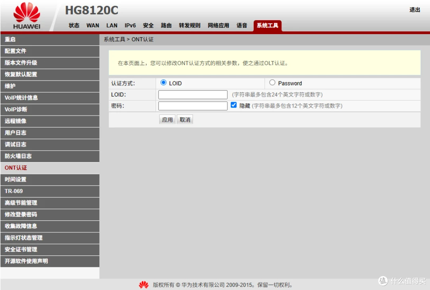Select ONT认证 in the sidebar
This screenshot has width=430, height=290.
[50, 168]
